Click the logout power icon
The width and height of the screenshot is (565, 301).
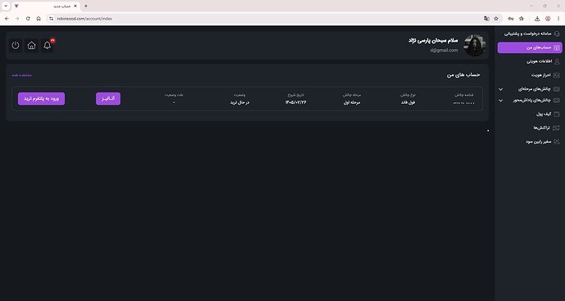pyautogui.click(x=15, y=45)
